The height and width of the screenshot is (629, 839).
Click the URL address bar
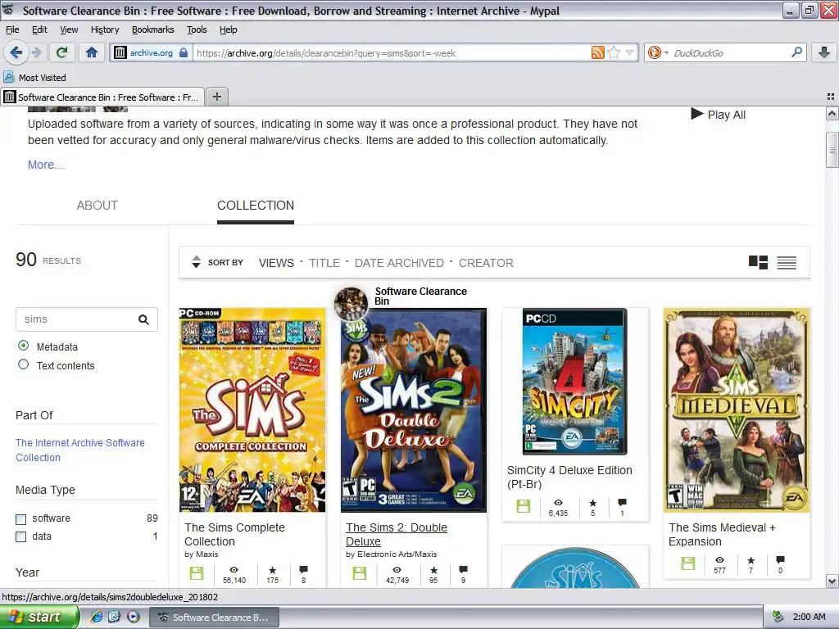pyautogui.click(x=391, y=52)
